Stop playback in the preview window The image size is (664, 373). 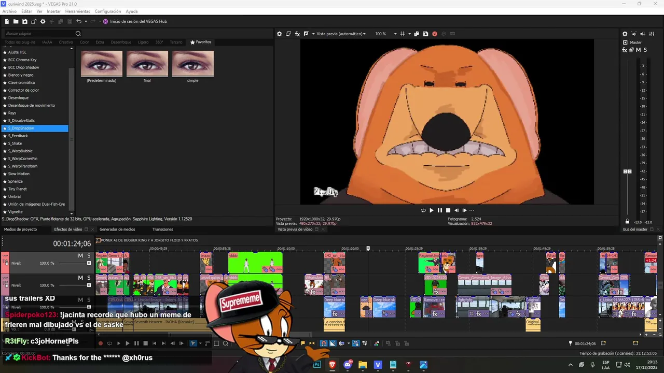(448, 210)
